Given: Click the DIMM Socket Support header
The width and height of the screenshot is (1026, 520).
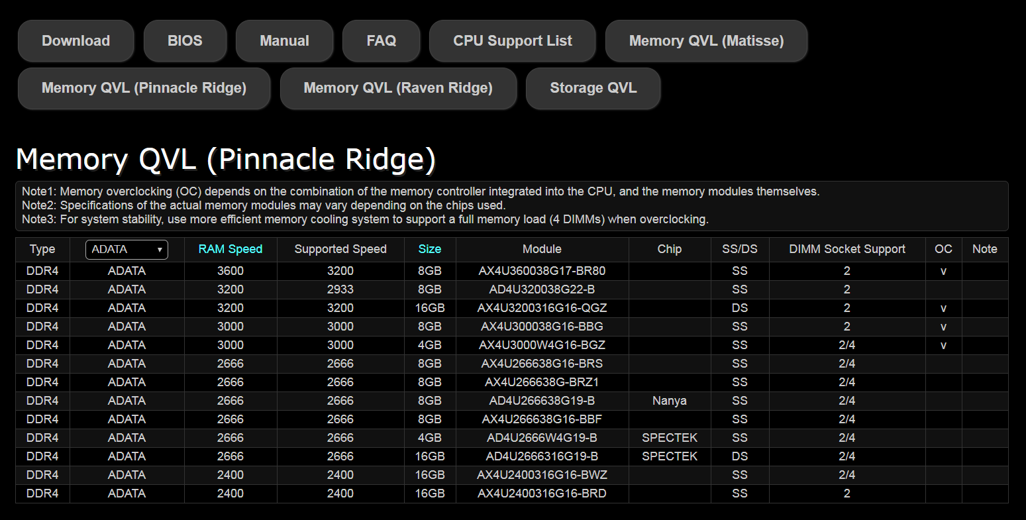Looking at the screenshot, I should [x=846, y=249].
